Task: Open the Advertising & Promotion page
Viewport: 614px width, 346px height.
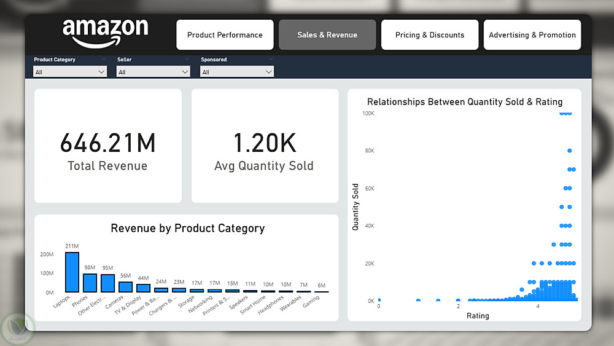Action: point(532,35)
